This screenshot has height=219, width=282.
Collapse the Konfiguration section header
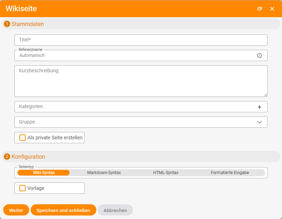[141, 157]
